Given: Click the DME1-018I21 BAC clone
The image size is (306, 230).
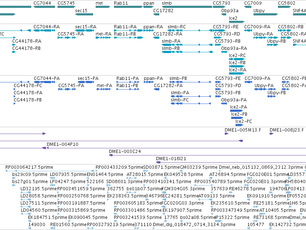Looking at the screenshot, I should coord(231,162).
